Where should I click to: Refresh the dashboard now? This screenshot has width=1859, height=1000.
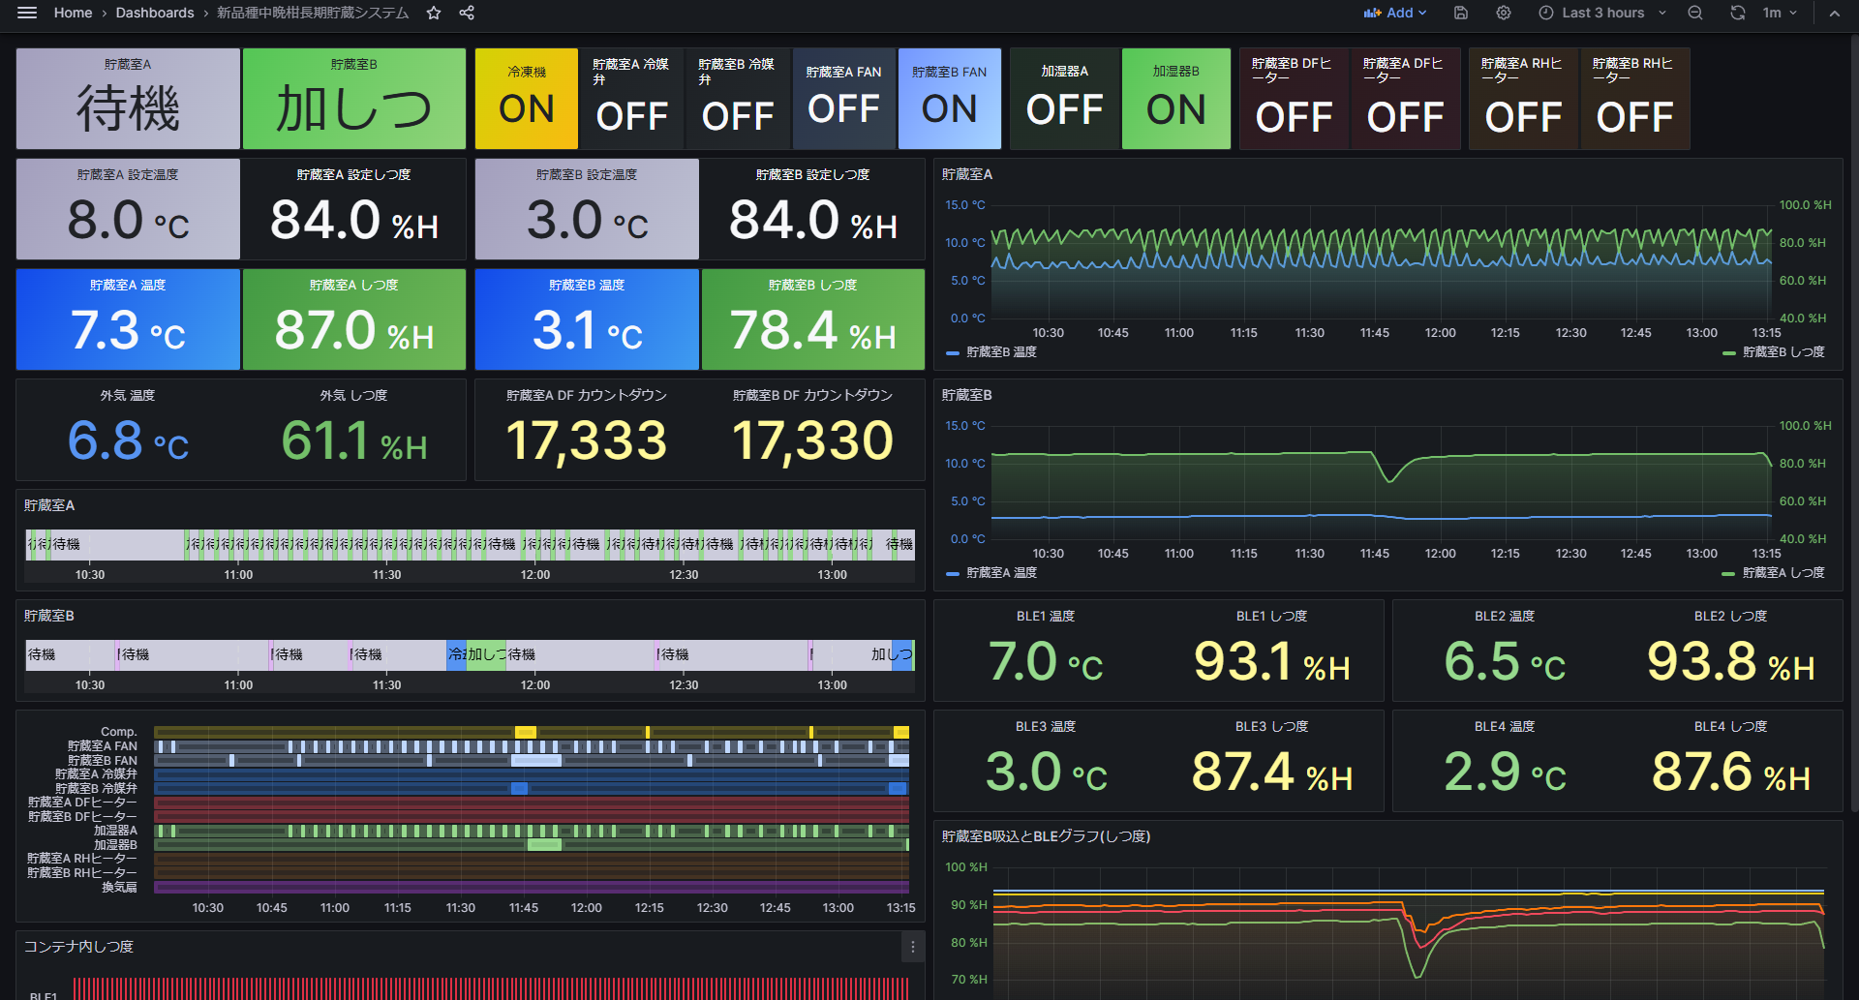coord(1738,13)
